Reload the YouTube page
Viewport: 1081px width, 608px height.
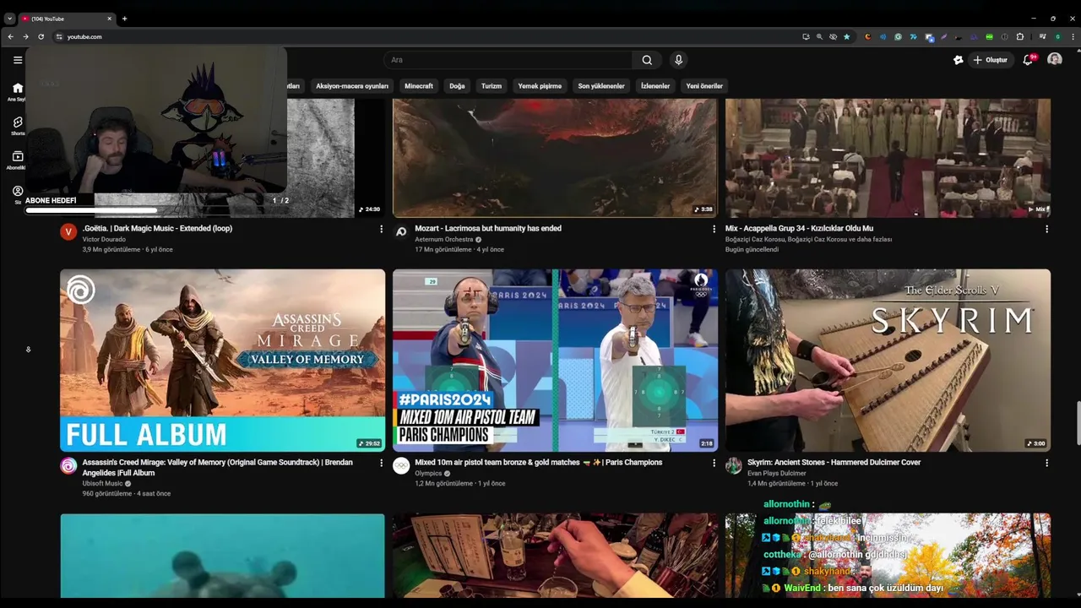(41, 36)
